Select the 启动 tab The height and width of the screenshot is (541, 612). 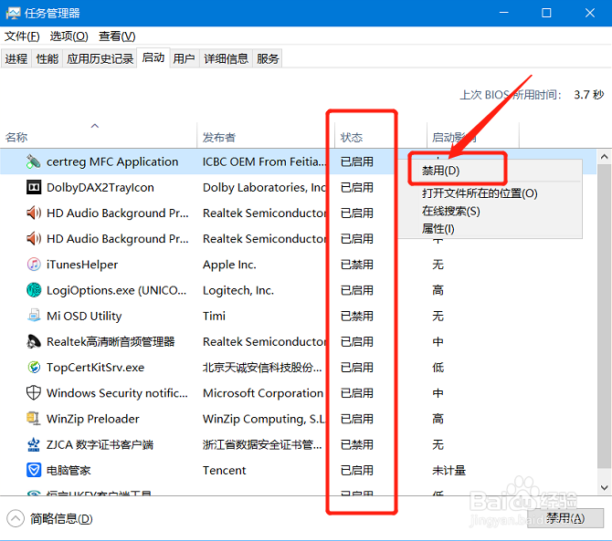(153, 57)
